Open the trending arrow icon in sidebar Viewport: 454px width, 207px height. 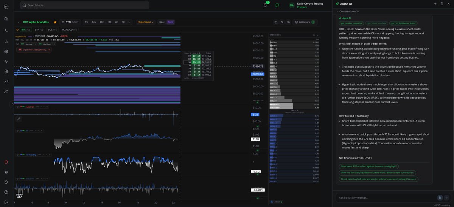6,81
